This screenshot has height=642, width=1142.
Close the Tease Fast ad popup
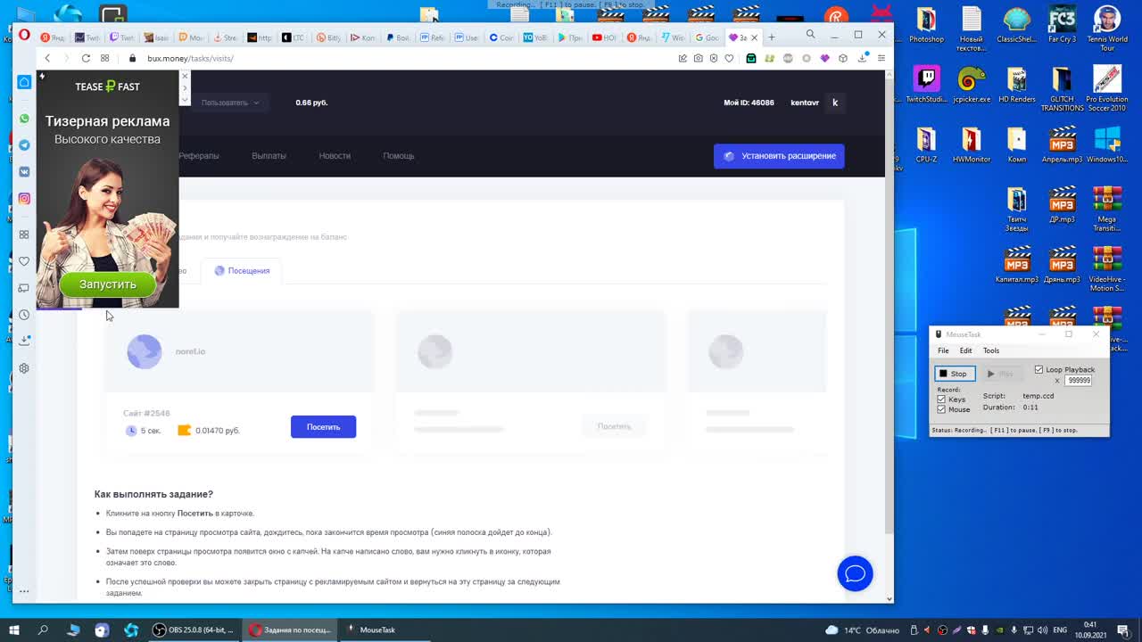click(185, 76)
